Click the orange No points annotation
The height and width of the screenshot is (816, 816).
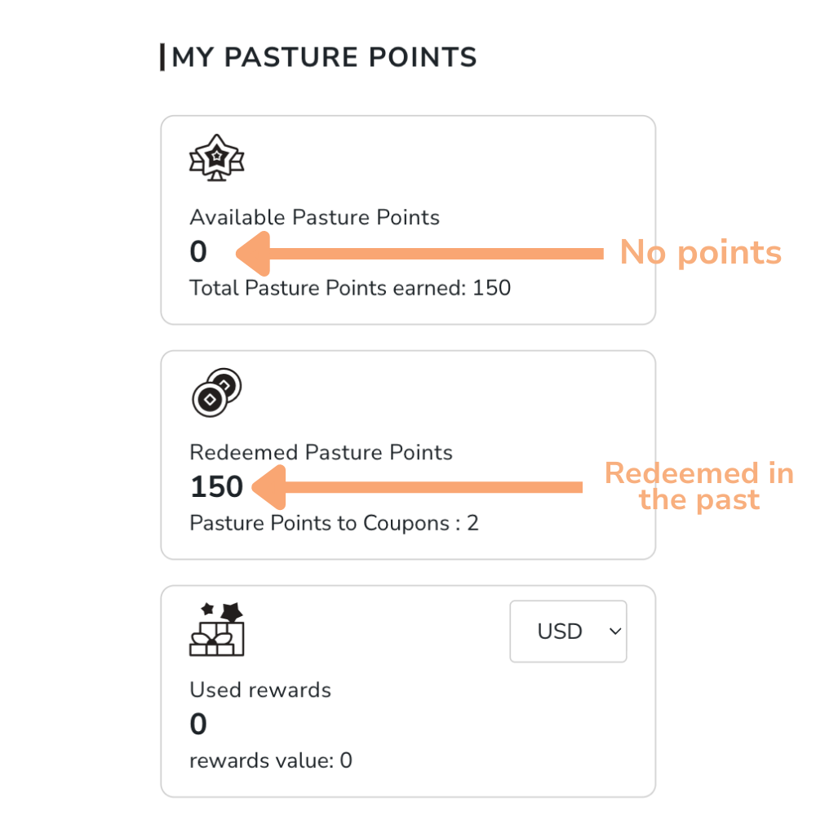pyautogui.click(x=700, y=252)
